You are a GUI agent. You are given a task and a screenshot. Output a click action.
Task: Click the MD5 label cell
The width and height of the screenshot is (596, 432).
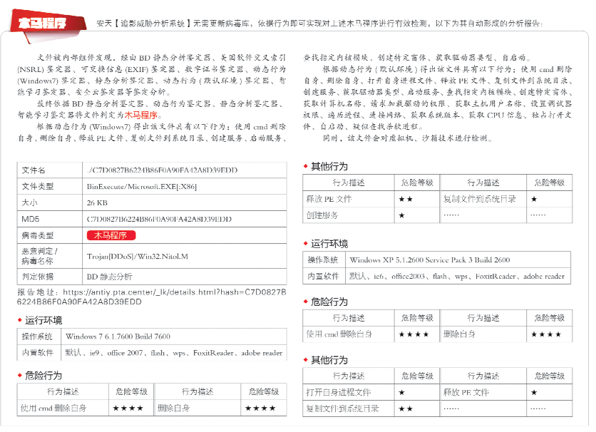tap(50, 220)
